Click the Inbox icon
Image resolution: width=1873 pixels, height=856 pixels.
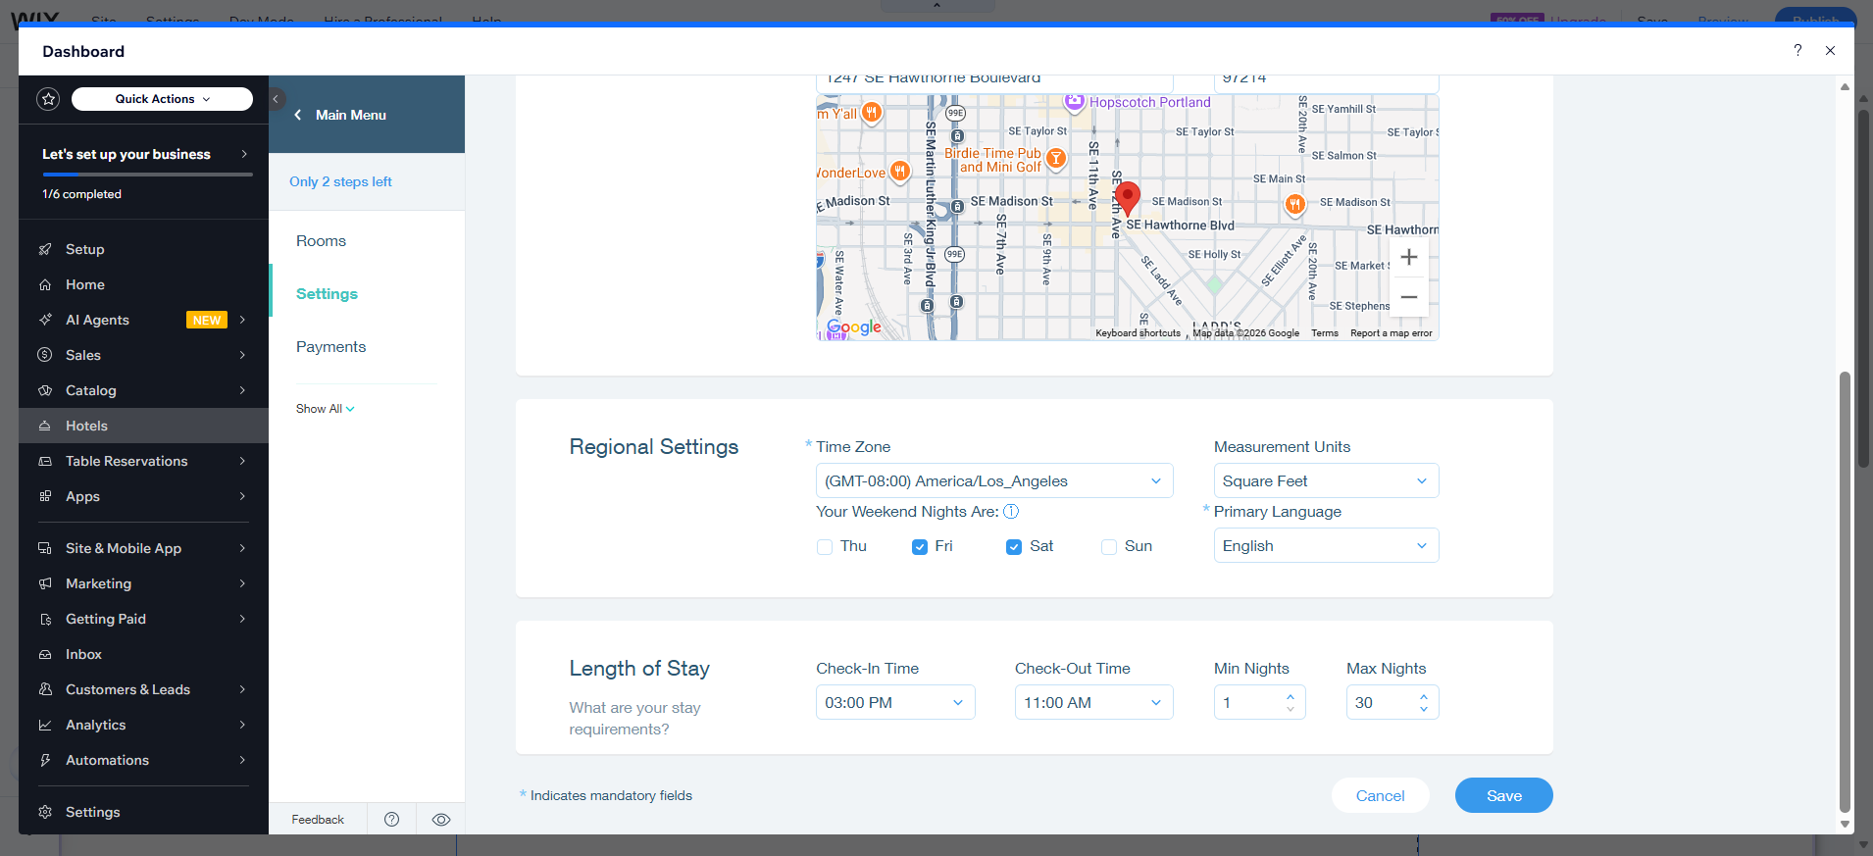45,654
